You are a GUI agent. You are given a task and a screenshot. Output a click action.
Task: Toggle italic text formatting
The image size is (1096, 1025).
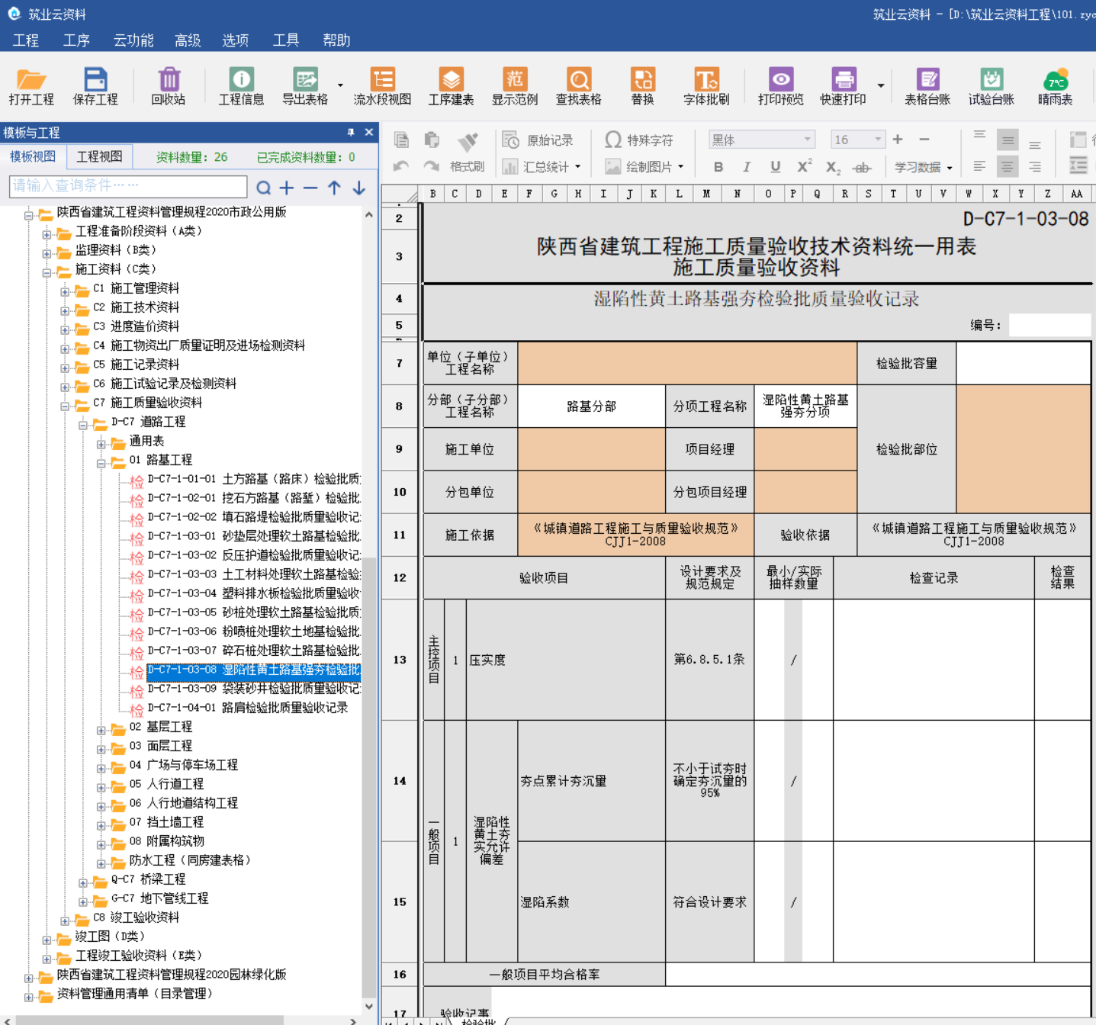pyautogui.click(x=747, y=167)
